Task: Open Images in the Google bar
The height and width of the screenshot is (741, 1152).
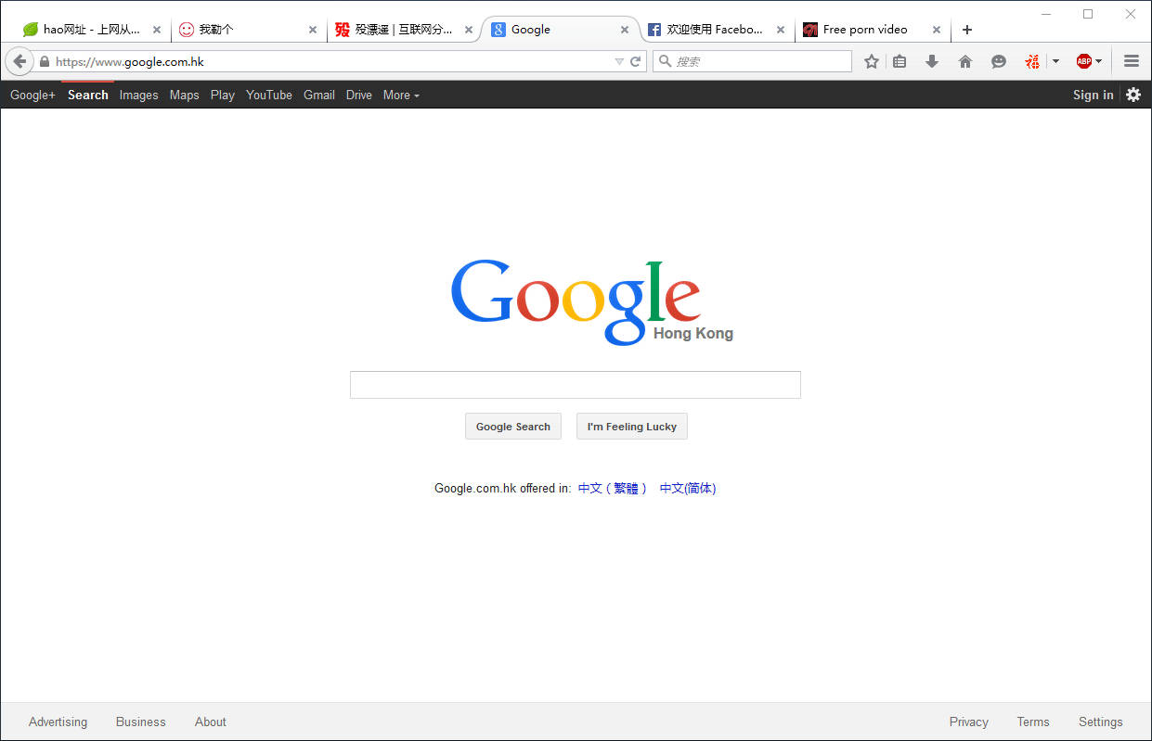Action: [x=138, y=95]
